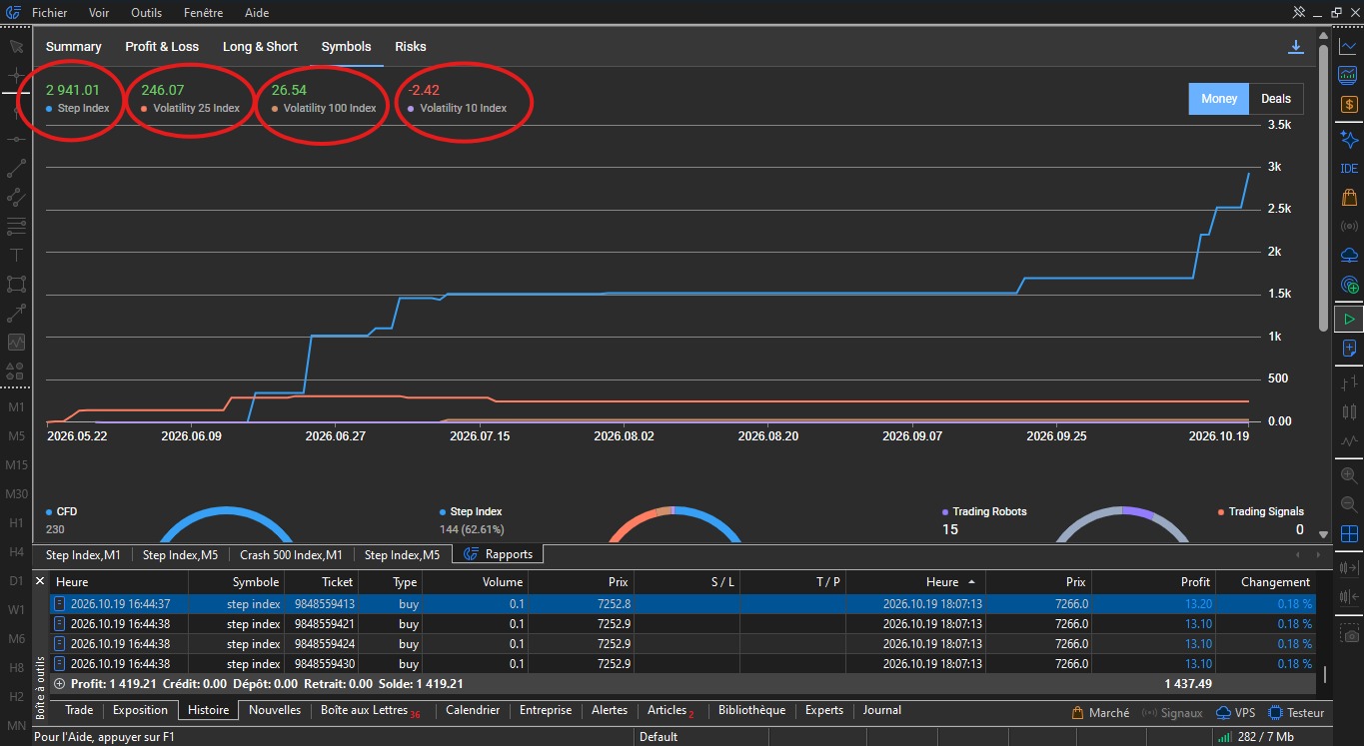This screenshot has height=746, width=1364.
Task: Open the VPS cloud icon in sidebar
Action: 1349,256
